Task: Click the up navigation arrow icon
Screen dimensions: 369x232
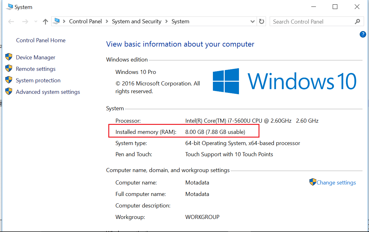Action: click(x=45, y=21)
